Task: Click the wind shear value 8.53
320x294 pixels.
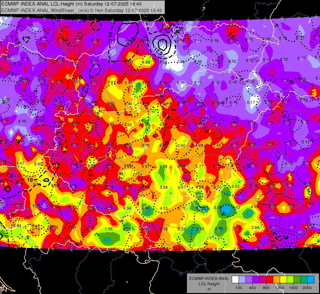Action: pyautogui.click(x=76, y=82)
